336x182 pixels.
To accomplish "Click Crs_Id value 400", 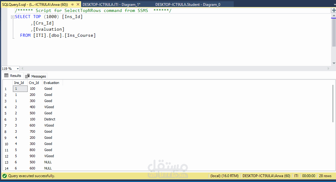I will (32, 107).
